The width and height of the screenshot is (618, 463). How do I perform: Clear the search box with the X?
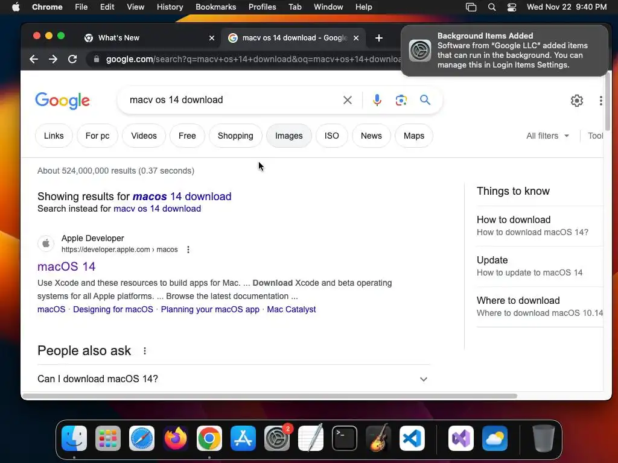(x=347, y=100)
